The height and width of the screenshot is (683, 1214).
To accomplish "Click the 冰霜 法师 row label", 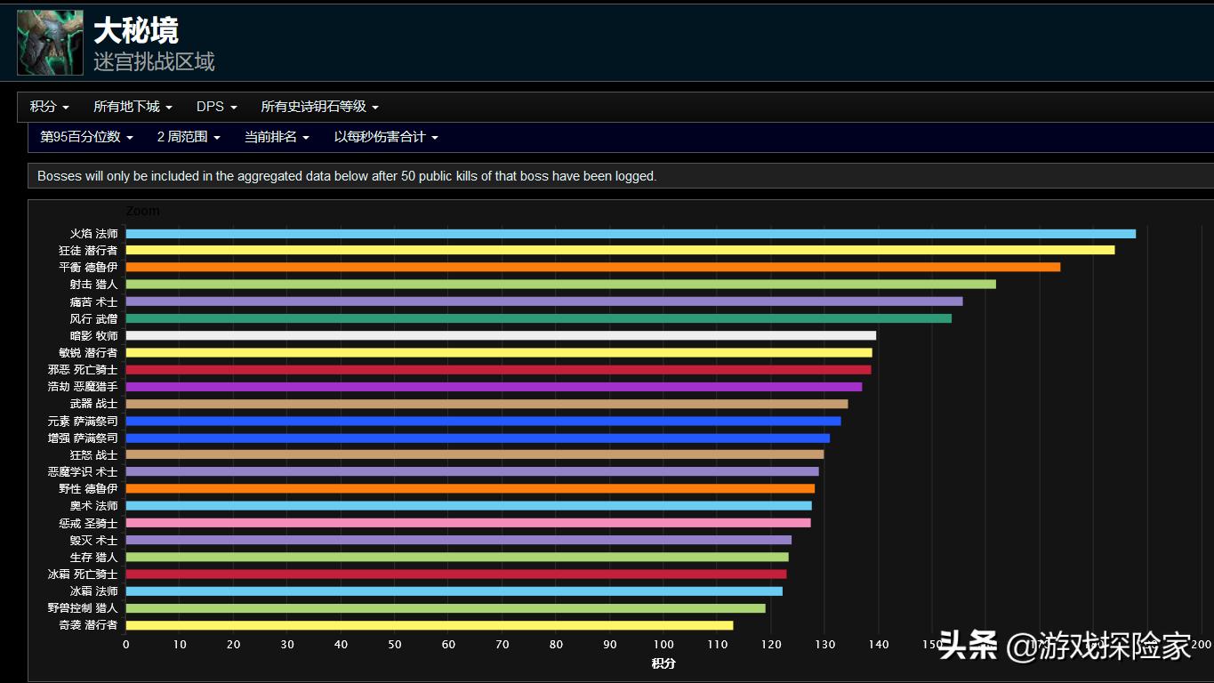I will coord(94,591).
